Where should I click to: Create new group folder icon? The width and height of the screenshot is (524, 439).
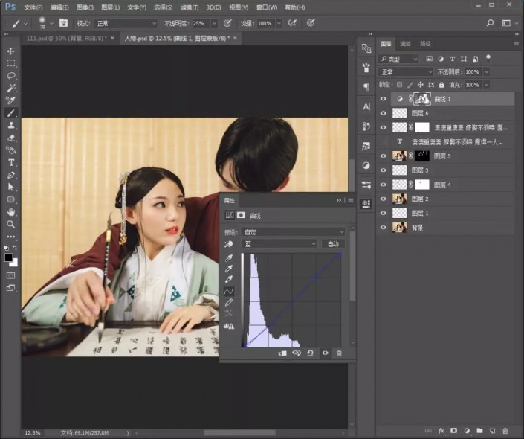point(479,431)
